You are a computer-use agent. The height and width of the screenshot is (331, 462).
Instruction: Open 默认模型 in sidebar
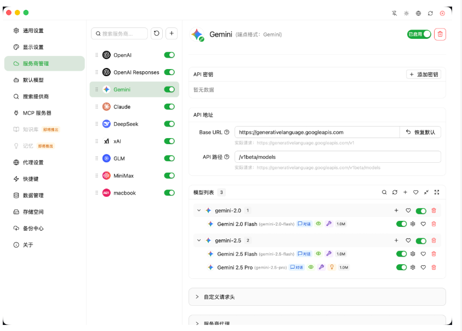tap(44, 80)
